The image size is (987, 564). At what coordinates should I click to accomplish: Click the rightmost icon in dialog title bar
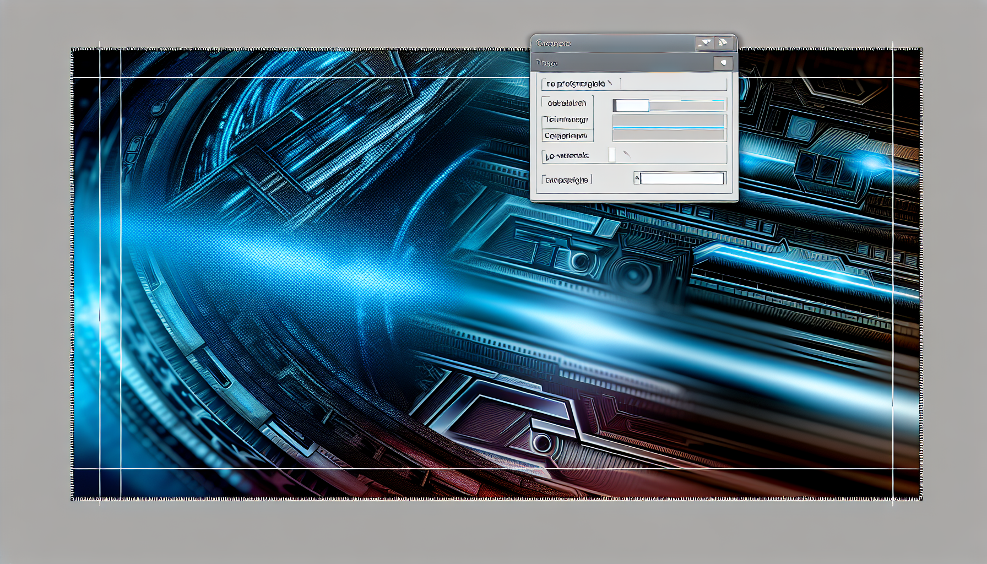point(724,43)
